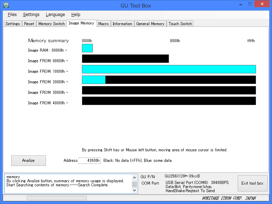Click the GU Tool Box app icon
The height and width of the screenshot is (204, 272).
6,5
